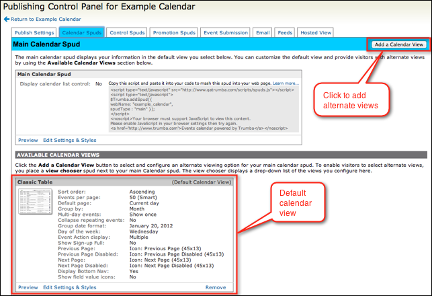The width and height of the screenshot is (432, 296).
Task: Click the Show once value
Action: pyautogui.click(x=143, y=215)
